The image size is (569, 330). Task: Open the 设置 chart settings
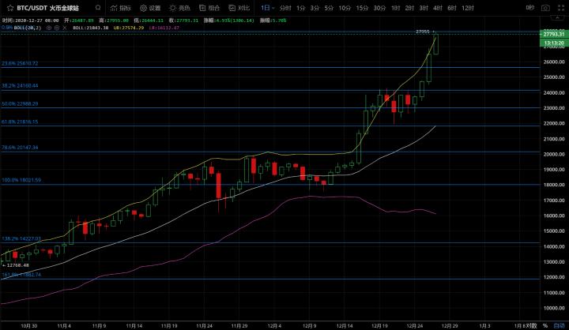(150, 8)
